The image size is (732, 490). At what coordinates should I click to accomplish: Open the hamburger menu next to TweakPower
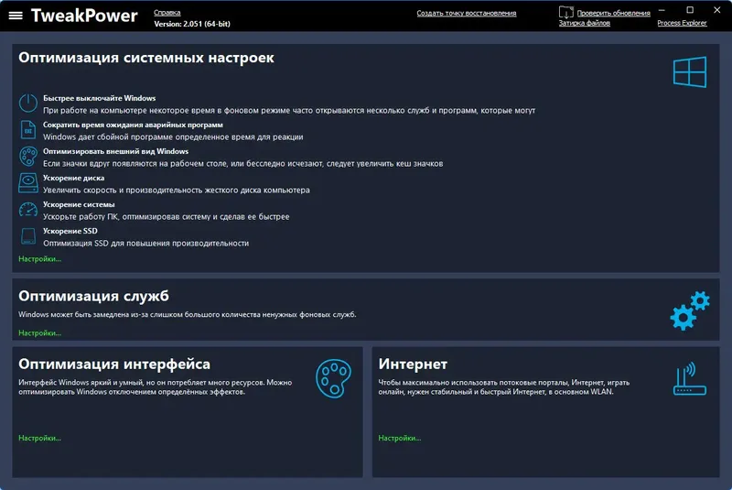click(x=15, y=16)
